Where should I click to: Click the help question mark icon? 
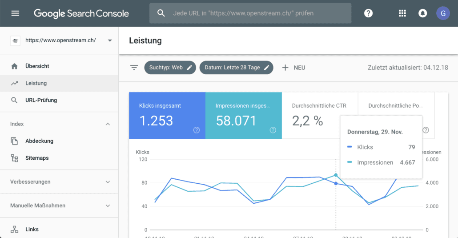(x=368, y=13)
